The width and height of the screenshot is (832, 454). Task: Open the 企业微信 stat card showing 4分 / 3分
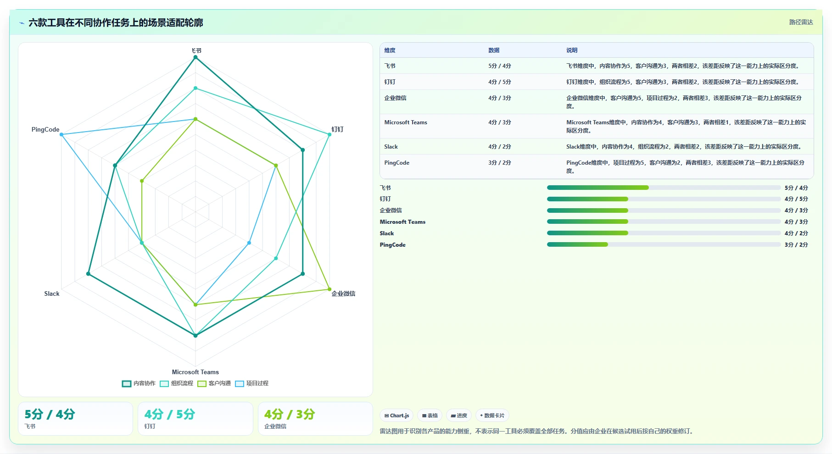(x=315, y=419)
